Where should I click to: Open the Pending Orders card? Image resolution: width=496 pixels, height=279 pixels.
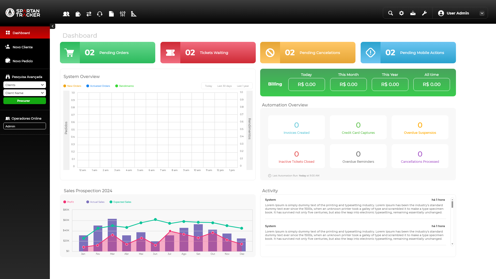coord(107,53)
